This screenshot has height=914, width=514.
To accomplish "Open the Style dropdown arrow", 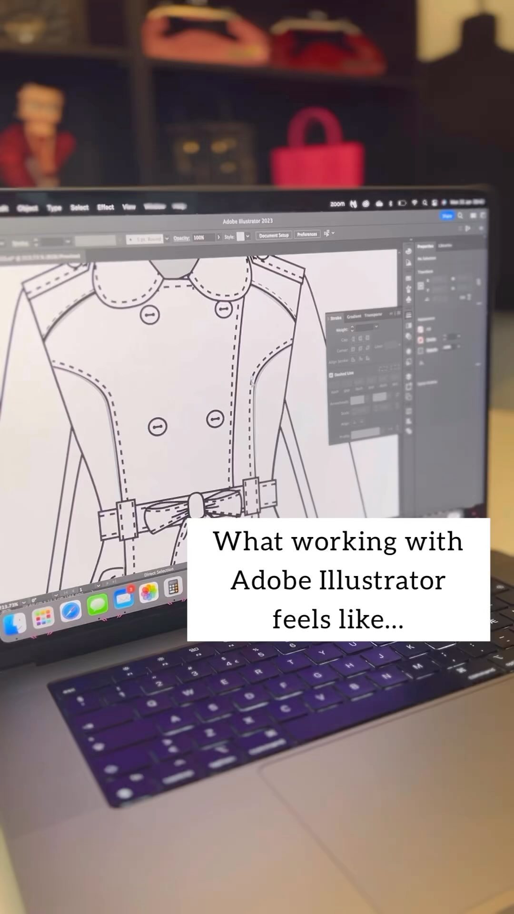I will [x=248, y=236].
